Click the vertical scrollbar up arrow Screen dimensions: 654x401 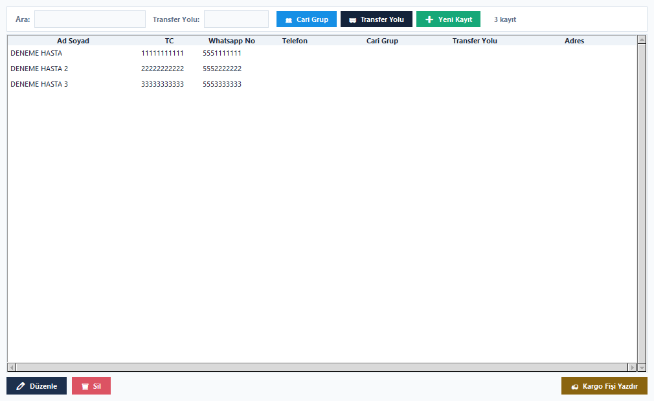point(642,39)
